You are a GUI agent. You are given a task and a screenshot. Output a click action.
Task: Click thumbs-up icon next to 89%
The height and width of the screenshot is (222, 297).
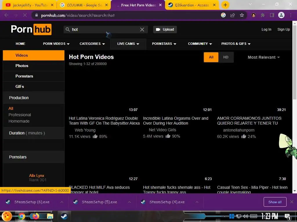[x=95, y=136]
